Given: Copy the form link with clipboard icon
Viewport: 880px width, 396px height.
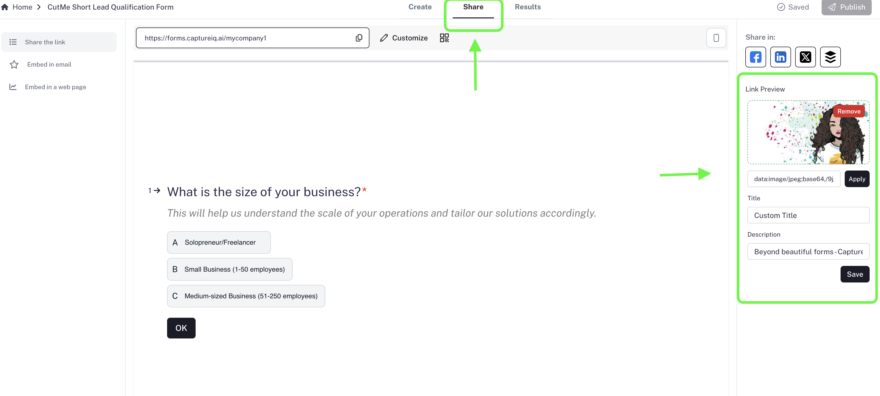Looking at the screenshot, I should [x=359, y=38].
